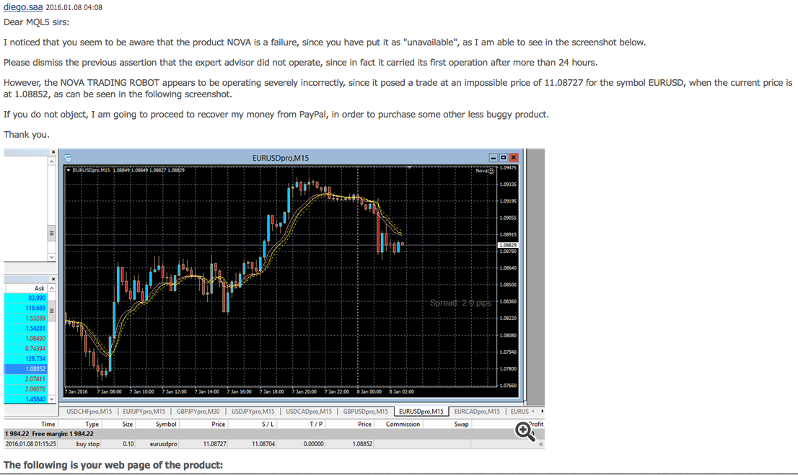Switch to the USDJPYpro,M15 chart tab
Image resolution: width=798 pixels, height=475 pixels.
253,412
